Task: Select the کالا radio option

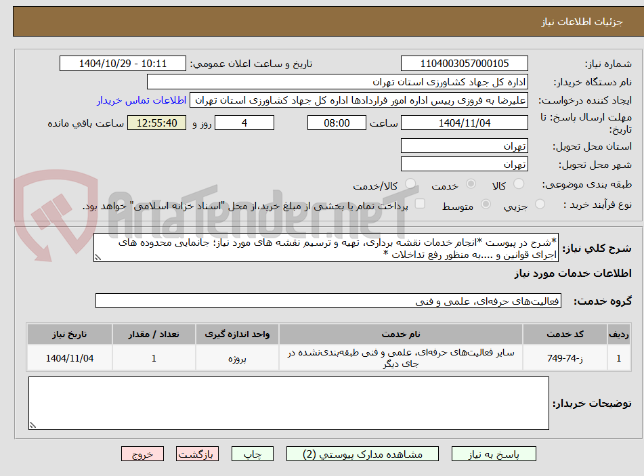Action: point(517,183)
